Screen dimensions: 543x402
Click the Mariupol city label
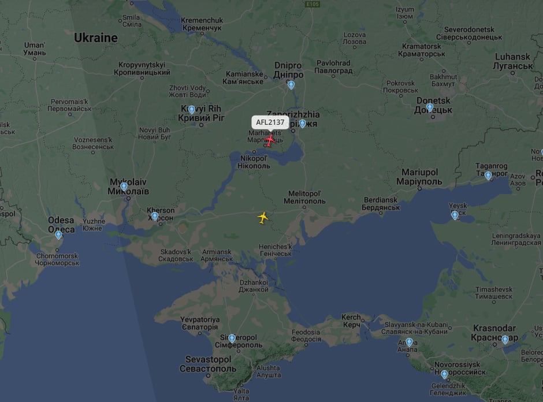tap(419, 177)
